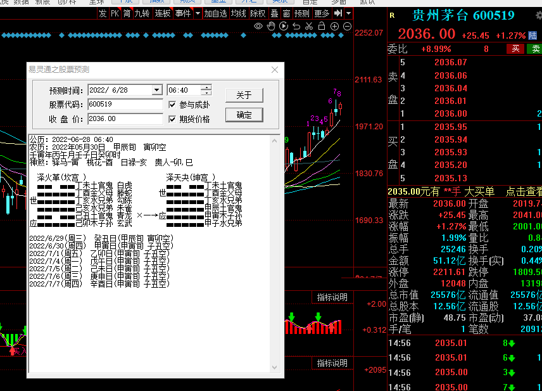Click the results scrollbar up arrow

(x=274, y=141)
